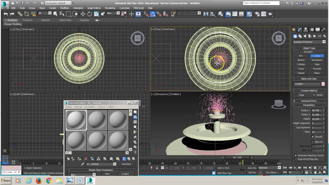Open the selection filter All dropdown
329x185 pixels.
45,13
